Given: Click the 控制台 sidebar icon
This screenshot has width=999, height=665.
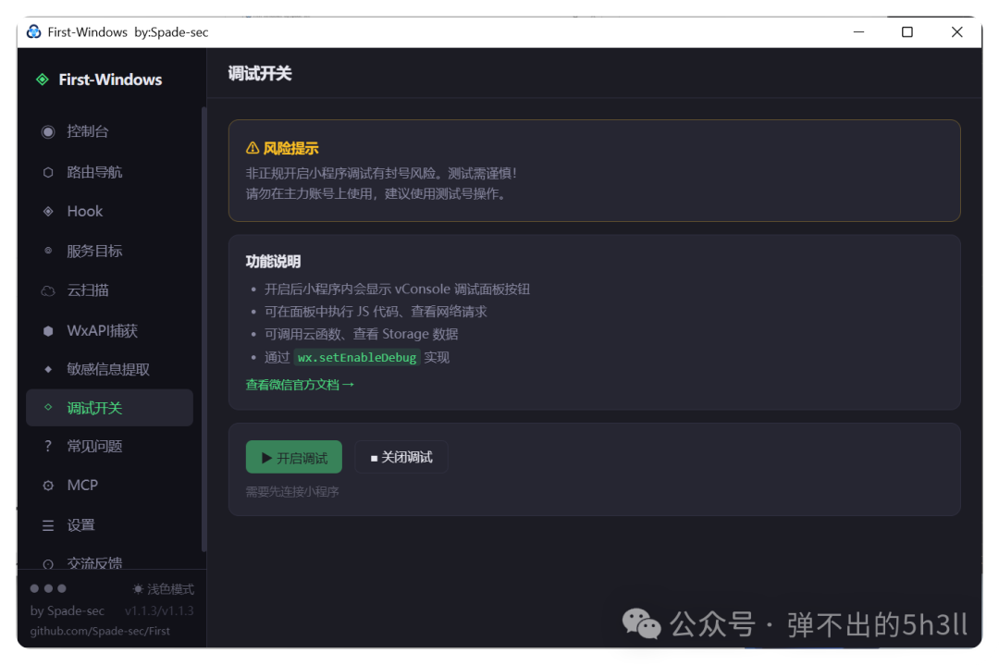Looking at the screenshot, I should point(48,132).
